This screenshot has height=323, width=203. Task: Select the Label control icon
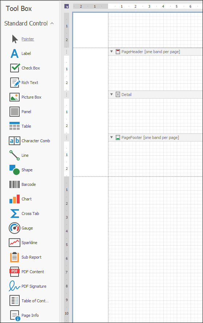(15, 53)
